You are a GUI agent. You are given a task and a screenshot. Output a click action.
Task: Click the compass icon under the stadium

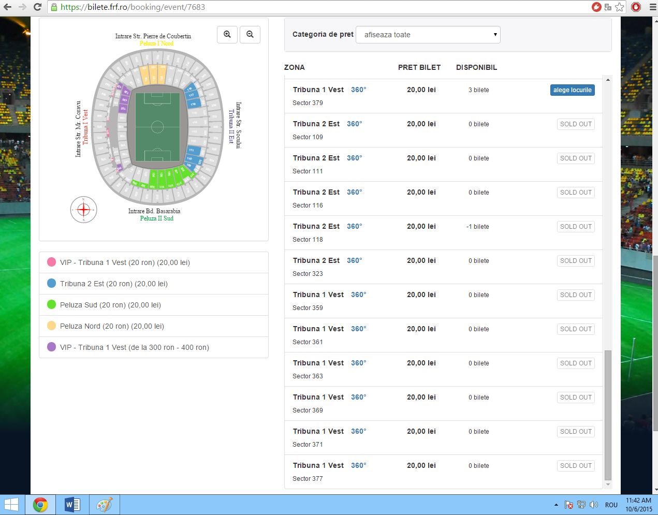83,210
